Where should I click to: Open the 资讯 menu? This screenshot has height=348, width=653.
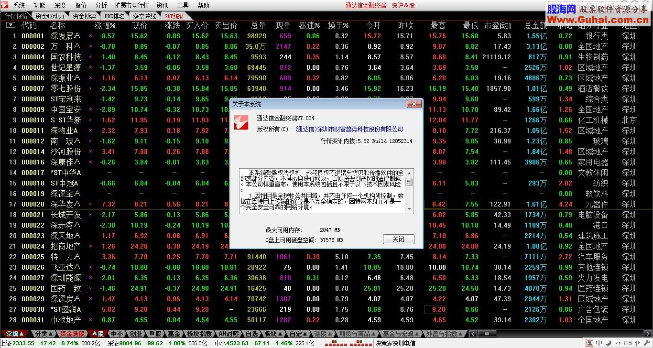point(163,5)
